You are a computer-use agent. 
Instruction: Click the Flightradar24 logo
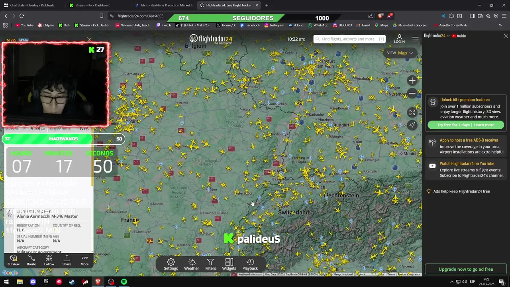(211, 39)
